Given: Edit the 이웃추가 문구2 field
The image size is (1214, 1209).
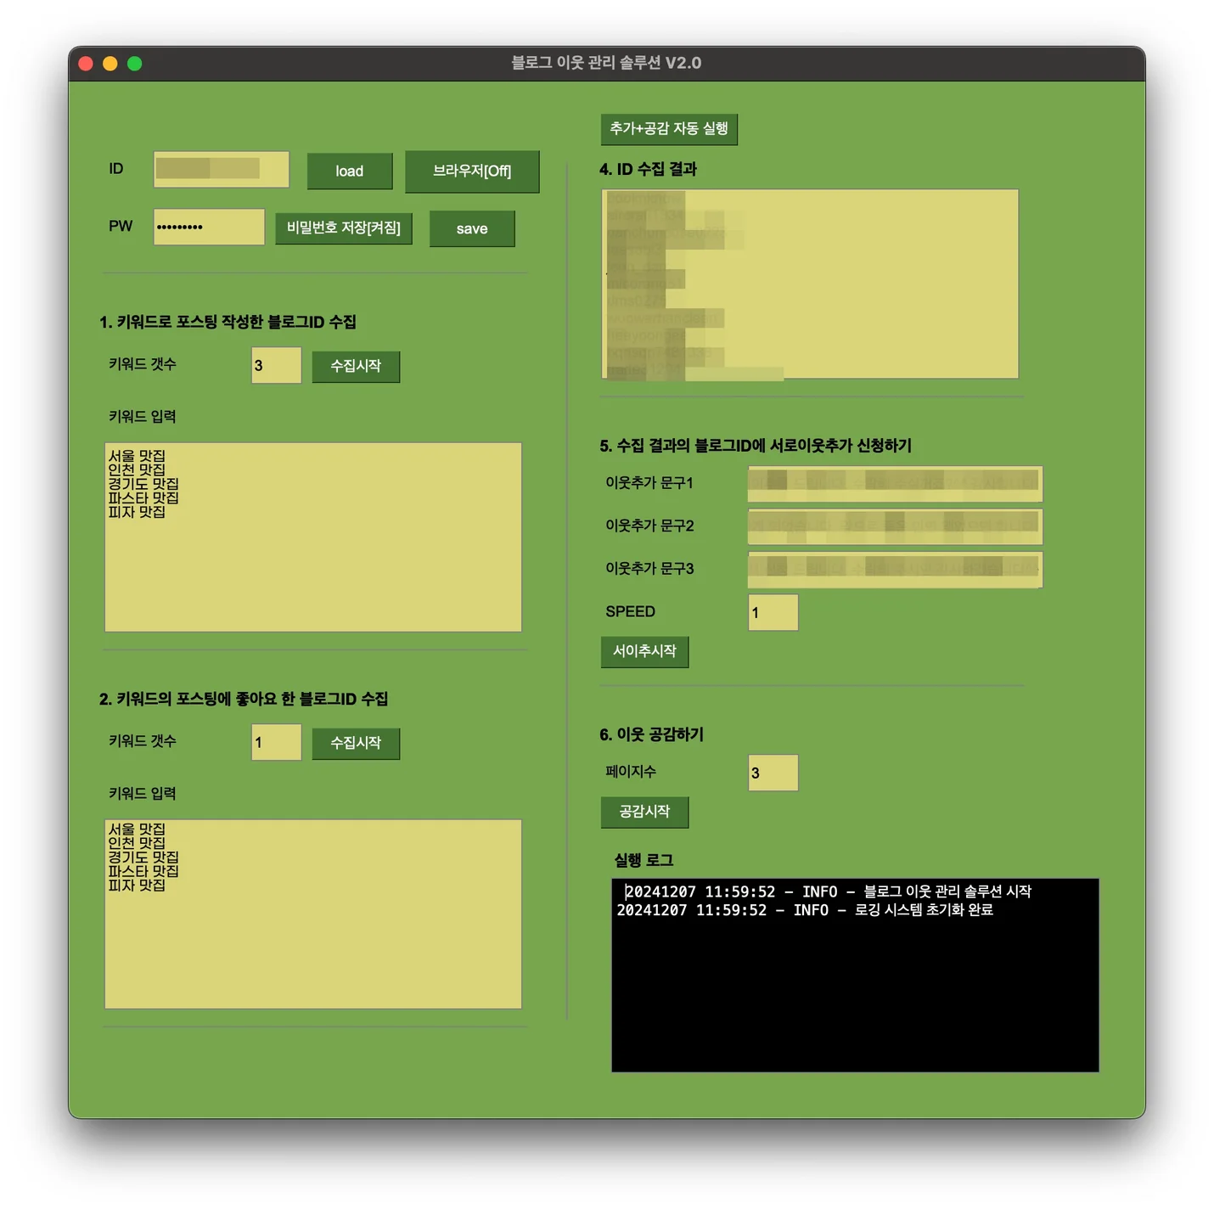Looking at the screenshot, I should (x=895, y=526).
